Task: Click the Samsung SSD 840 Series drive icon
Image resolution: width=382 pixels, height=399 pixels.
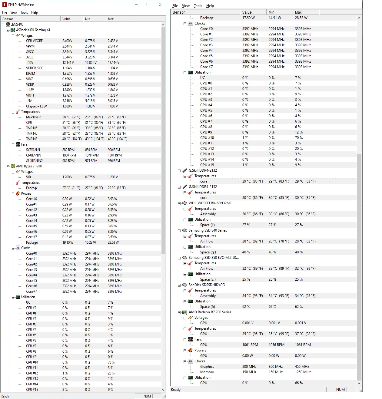Action: click(x=185, y=230)
